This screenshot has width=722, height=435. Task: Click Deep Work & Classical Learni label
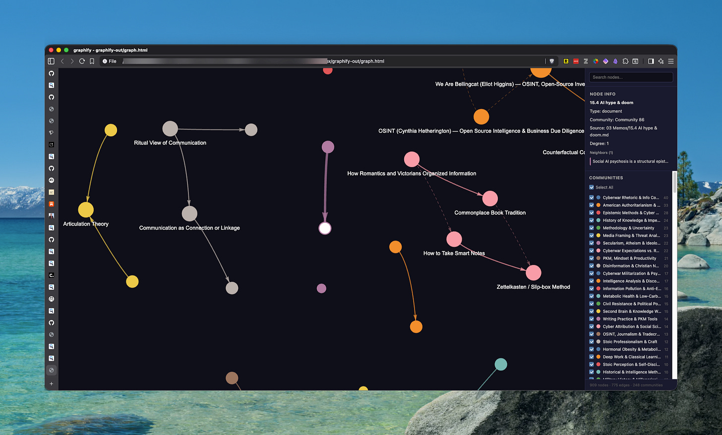pyautogui.click(x=632, y=357)
